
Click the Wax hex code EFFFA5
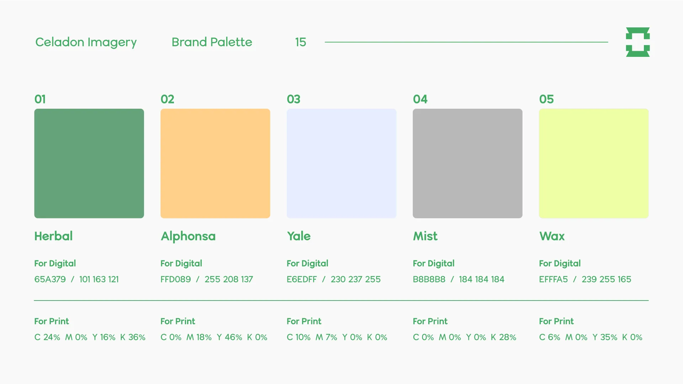[x=554, y=279]
